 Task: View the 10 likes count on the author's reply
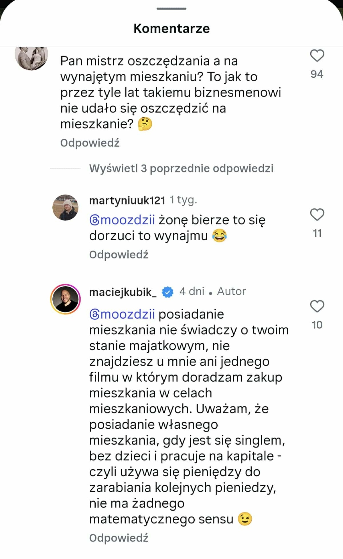point(317,325)
